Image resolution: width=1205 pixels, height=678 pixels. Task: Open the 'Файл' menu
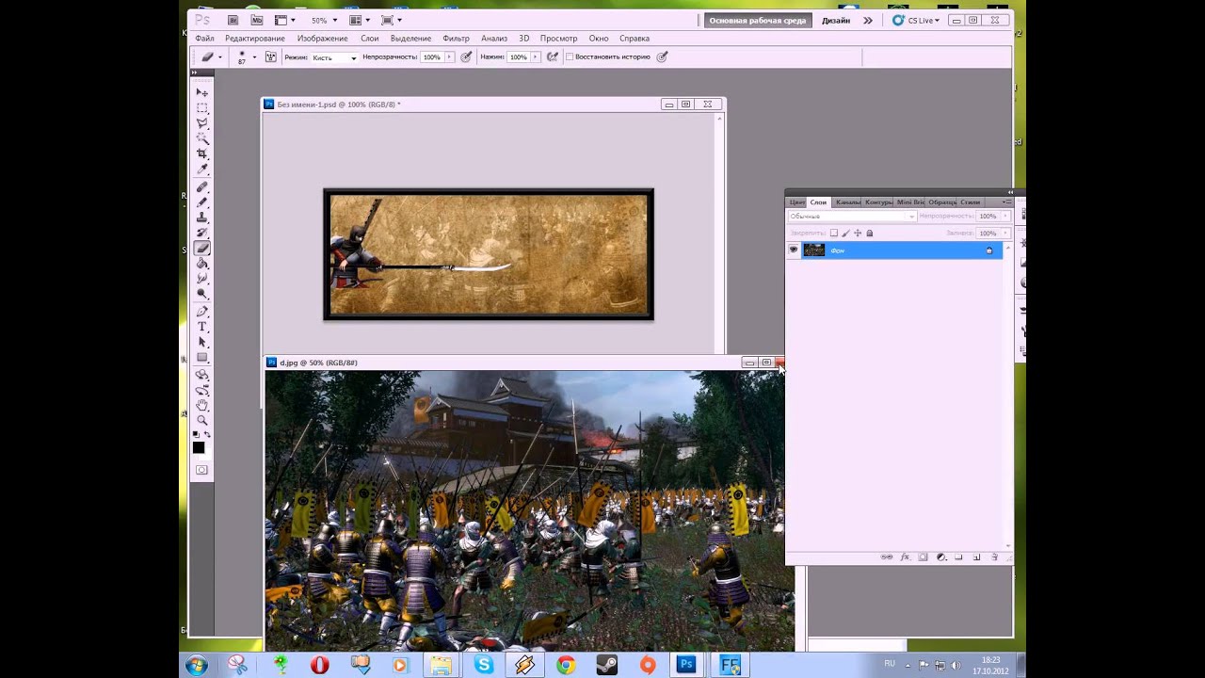click(204, 39)
